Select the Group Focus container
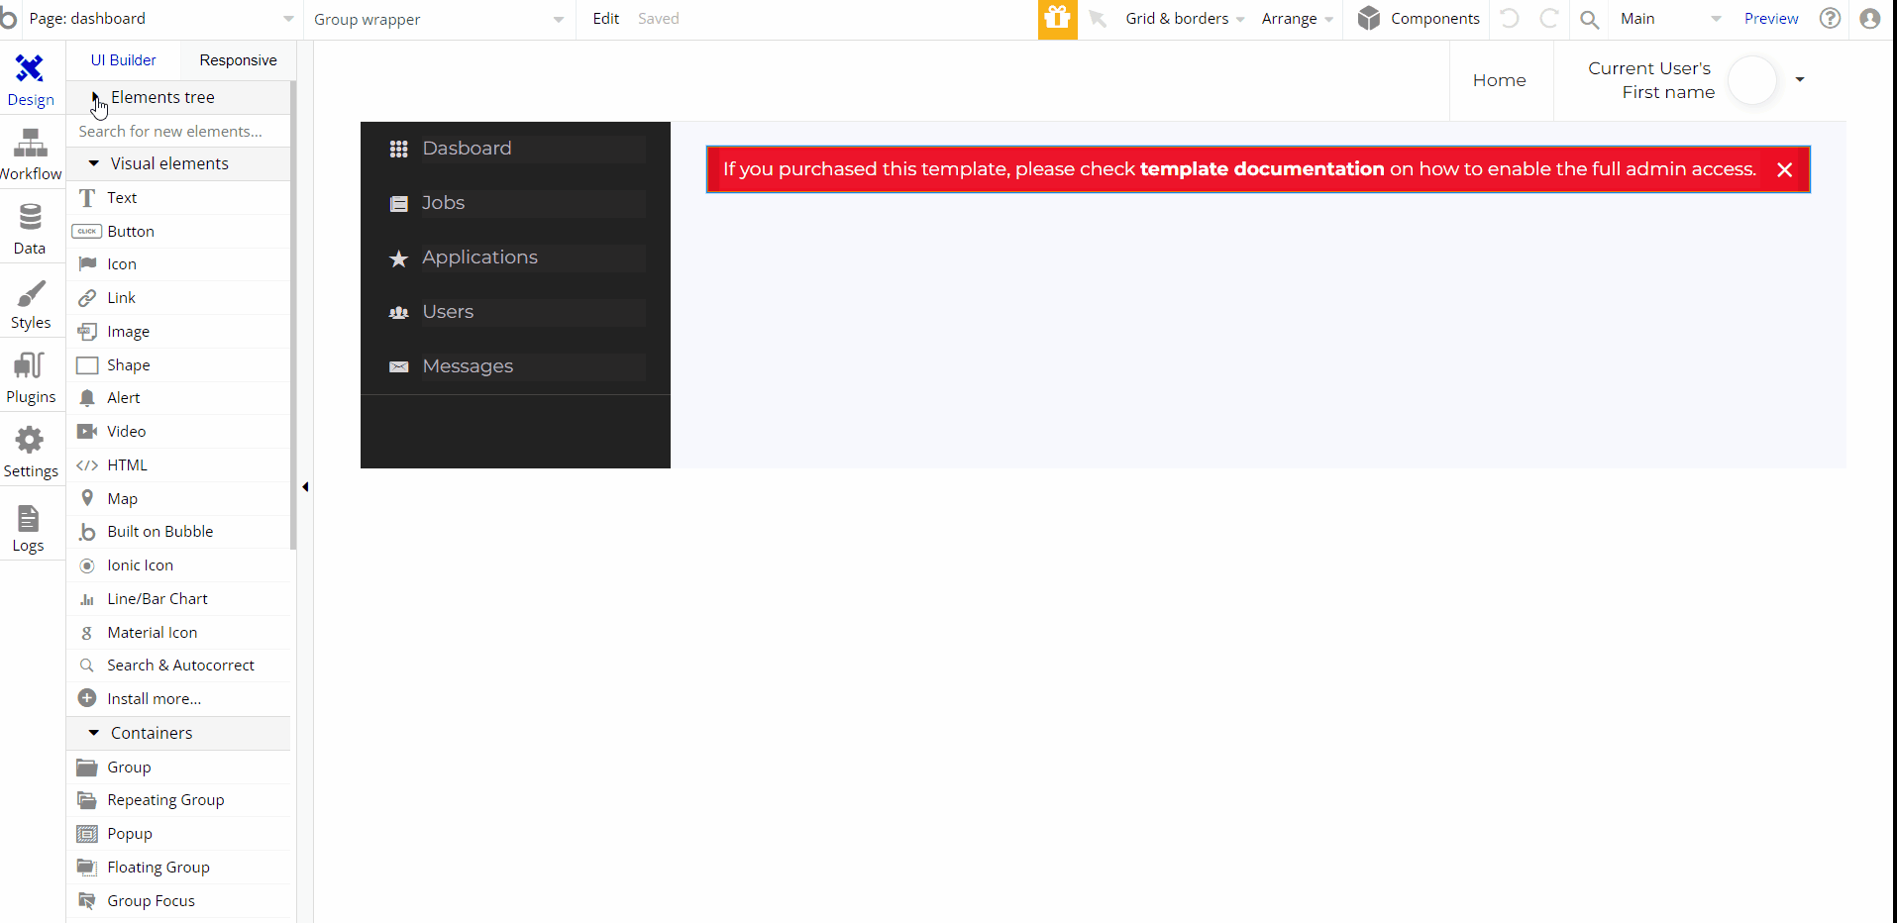 pyautogui.click(x=178, y=901)
